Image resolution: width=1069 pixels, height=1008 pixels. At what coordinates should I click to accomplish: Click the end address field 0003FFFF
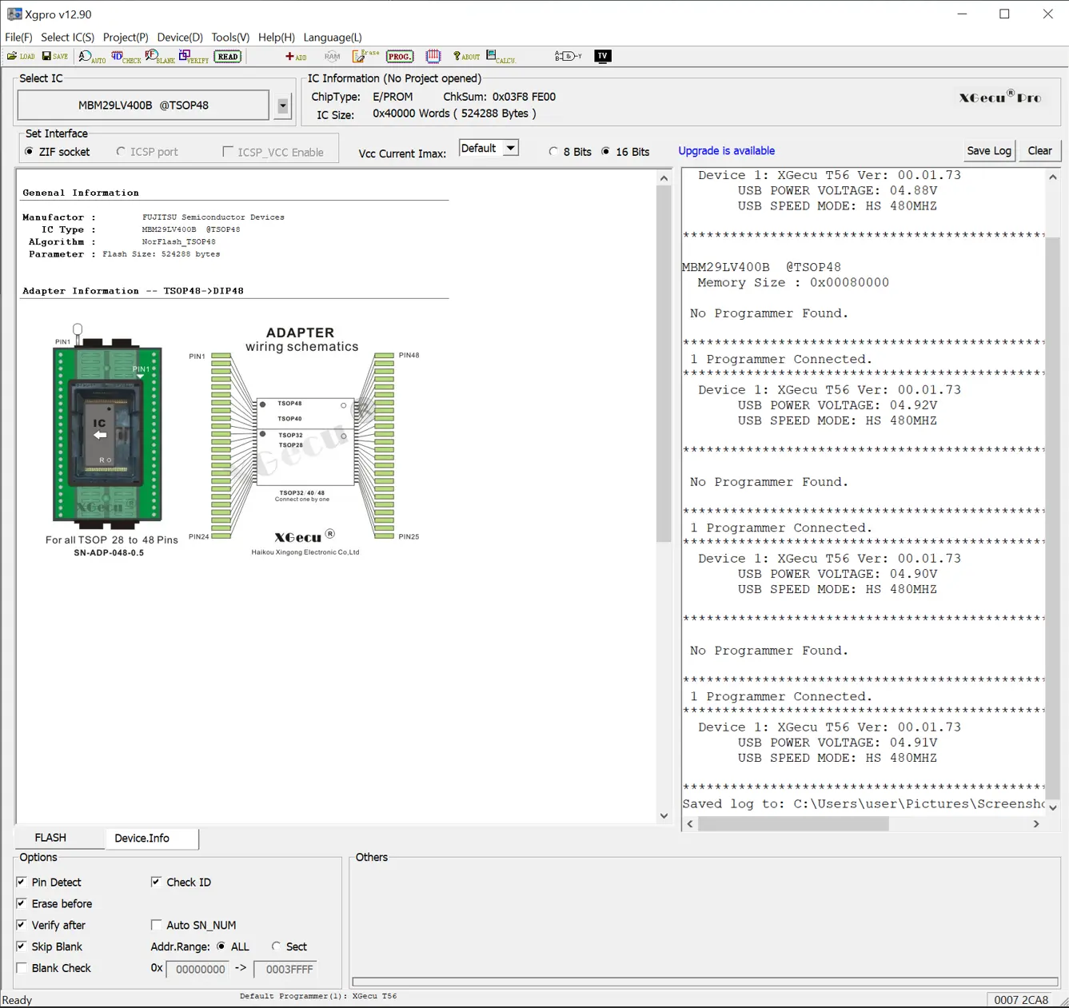(x=285, y=970)
